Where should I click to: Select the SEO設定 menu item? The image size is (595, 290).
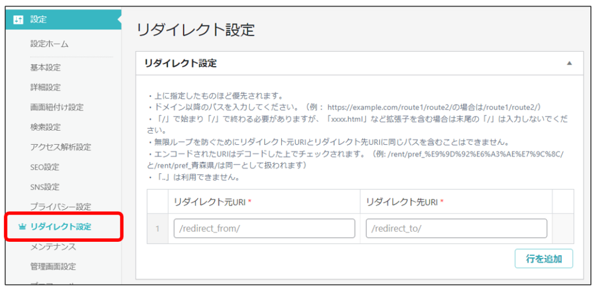click(x=45, y=167)
